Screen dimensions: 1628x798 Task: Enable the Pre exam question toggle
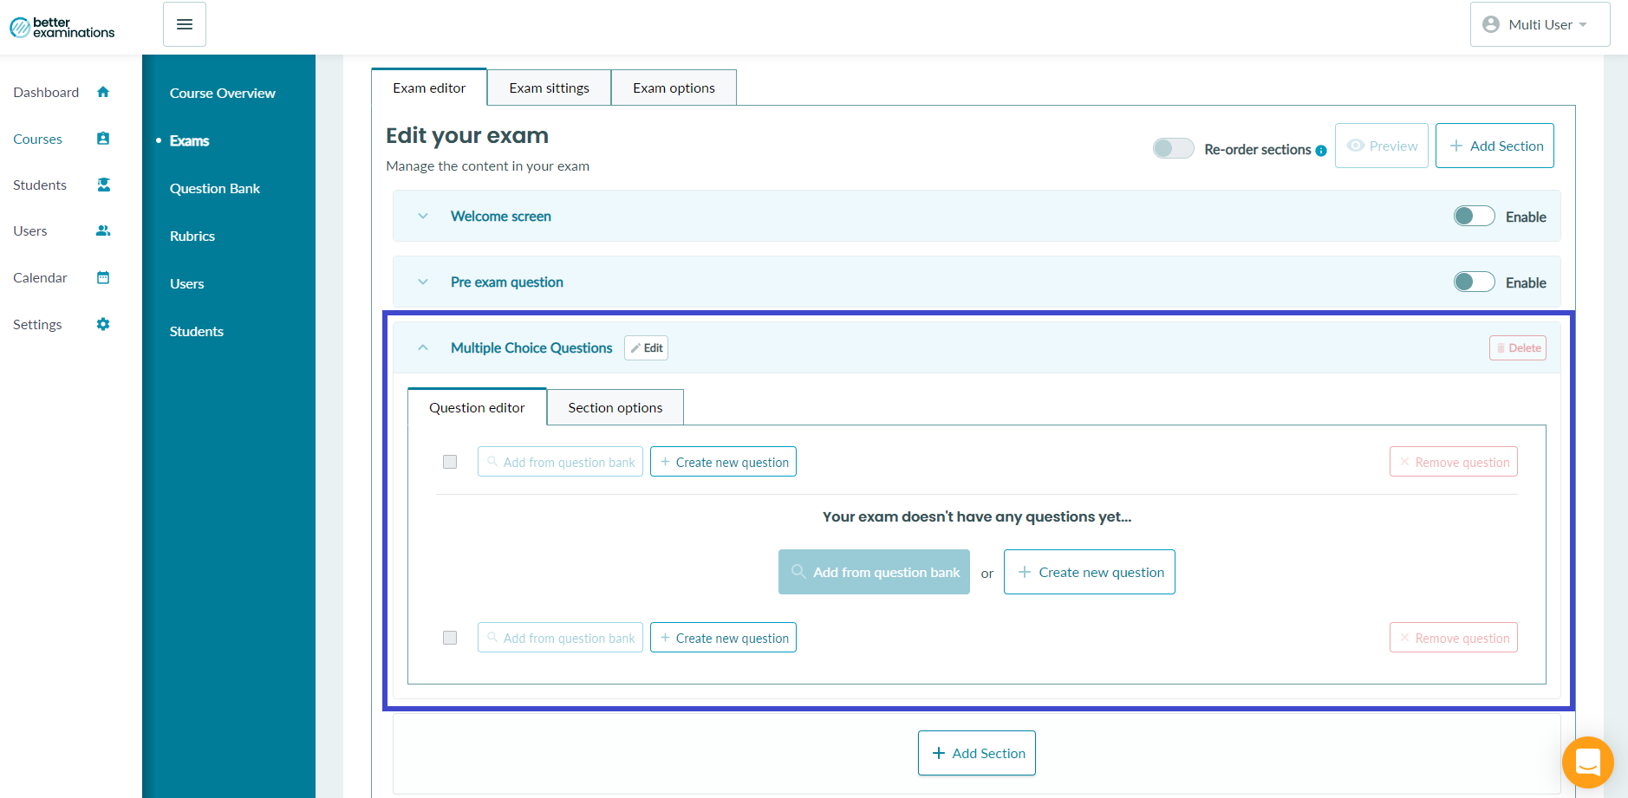coord(1474,282)
